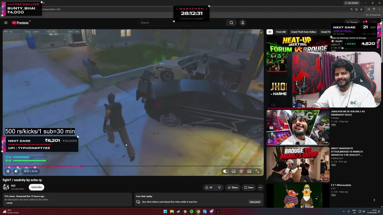Open the Brouge vs Manoj's Group thumbnail
This screenshot has height=215, width=383.
click(298, 164)
